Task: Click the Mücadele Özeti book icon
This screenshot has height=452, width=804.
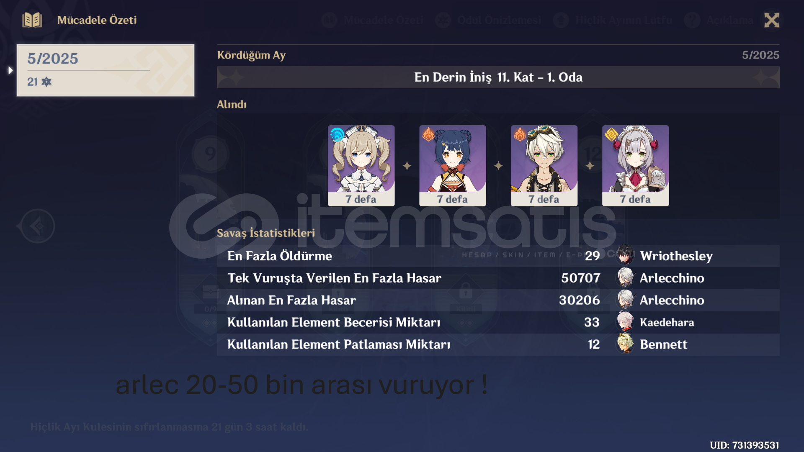Action: click(x=32, y=20)
